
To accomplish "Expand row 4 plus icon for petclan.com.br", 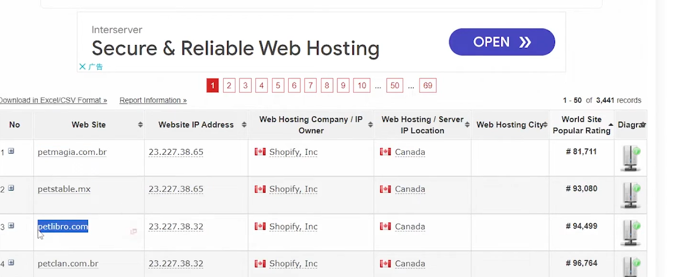I will click(x=11, y=262).
